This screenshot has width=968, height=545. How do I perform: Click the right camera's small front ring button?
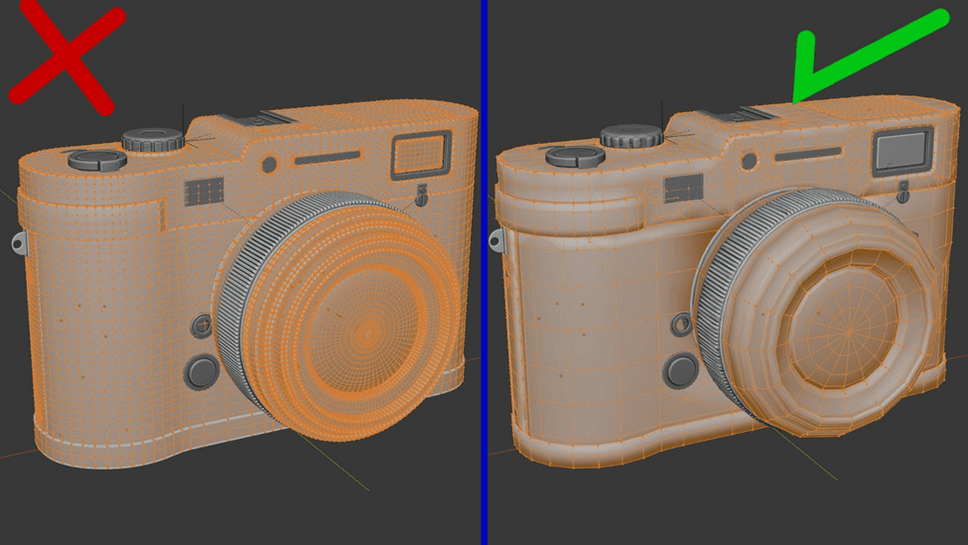click(x=681, y=324)
